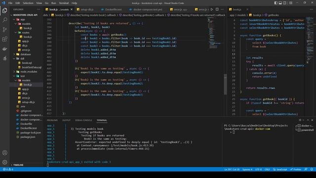
Task: Open Explorer views and more actions menu
Action: pos(39,9)
